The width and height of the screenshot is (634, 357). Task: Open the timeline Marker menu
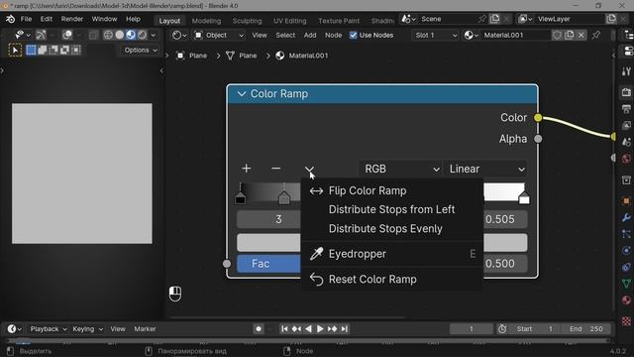(145, 329)
